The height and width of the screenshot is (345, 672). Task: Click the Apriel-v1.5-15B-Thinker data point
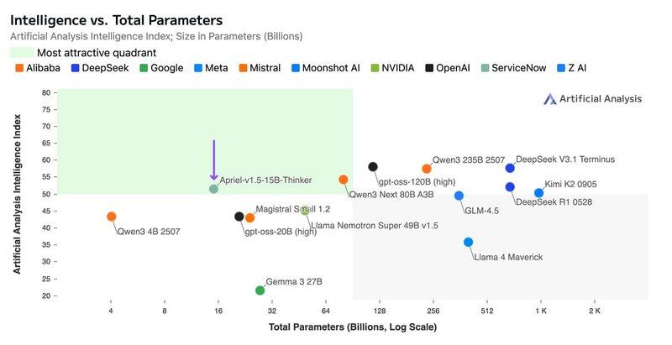[x=213, y=189]
